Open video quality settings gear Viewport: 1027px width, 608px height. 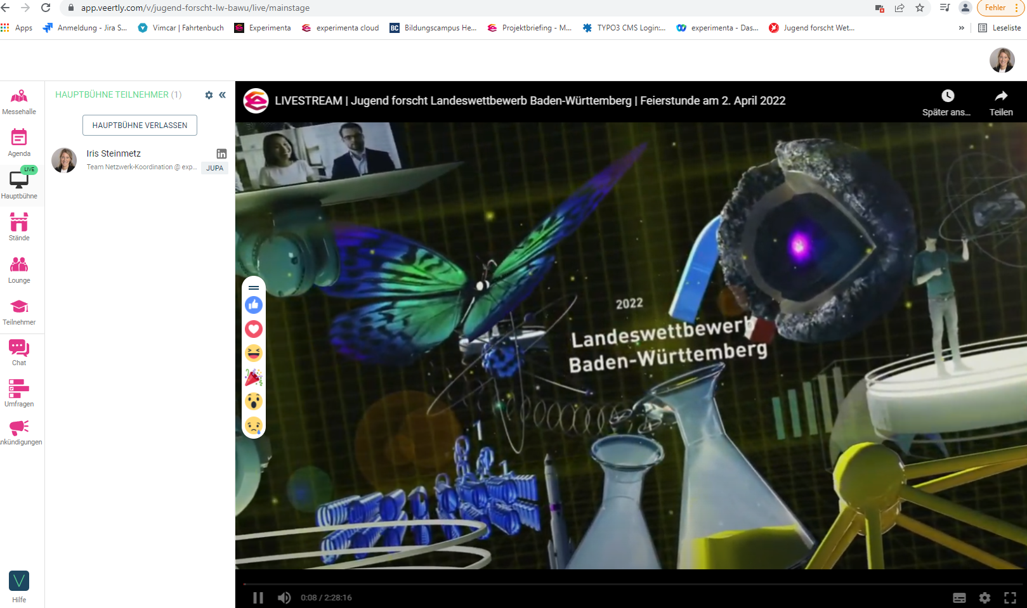[984, 598]
